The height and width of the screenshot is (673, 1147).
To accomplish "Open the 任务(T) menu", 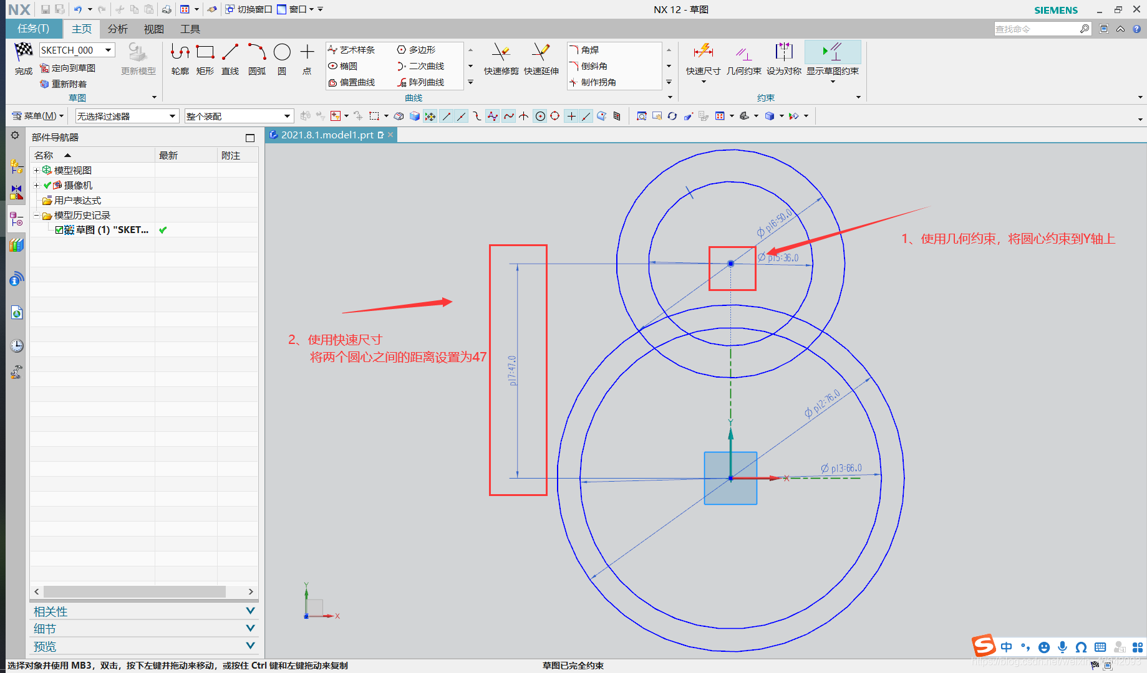I will (34, 29).
